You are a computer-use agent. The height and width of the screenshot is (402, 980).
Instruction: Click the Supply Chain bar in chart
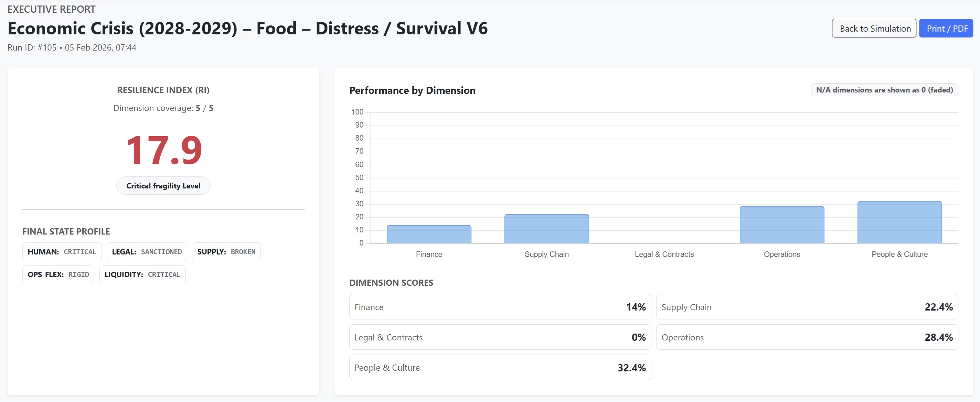point(546,229)
